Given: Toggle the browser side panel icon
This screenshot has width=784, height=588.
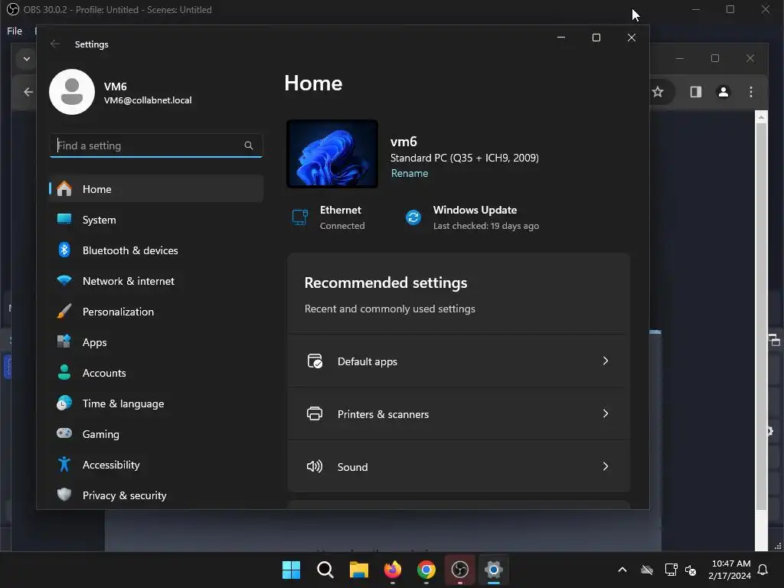Looking at the screenshot, I should [696, 92].
